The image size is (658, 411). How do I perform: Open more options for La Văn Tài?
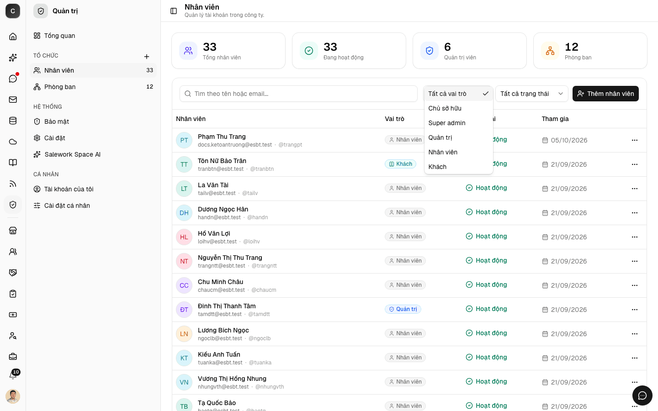point(635,189)
